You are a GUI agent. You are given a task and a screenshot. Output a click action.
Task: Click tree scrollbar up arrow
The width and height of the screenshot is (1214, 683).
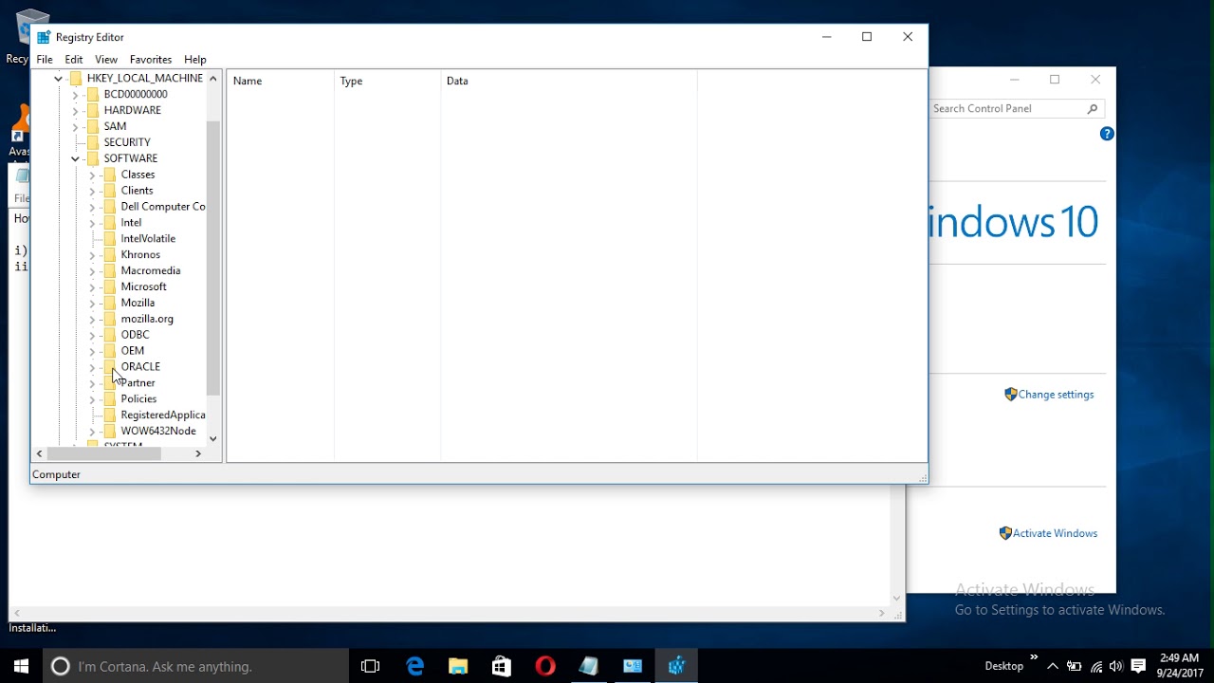point(213,78)
